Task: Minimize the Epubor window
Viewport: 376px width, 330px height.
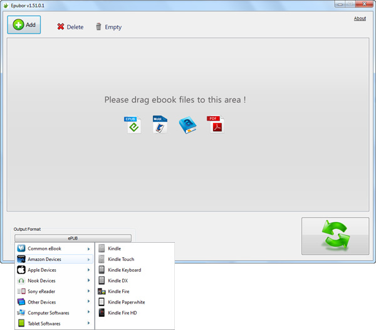Action: [340, 4]
